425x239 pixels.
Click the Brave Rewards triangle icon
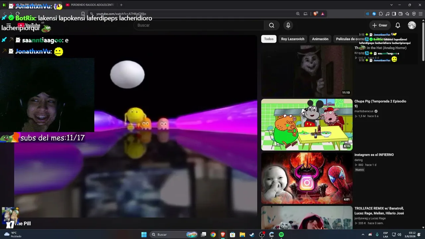[x=322, y=14]
